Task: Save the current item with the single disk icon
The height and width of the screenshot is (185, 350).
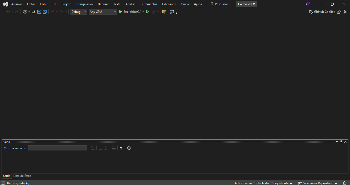Action: (x=39, y=12)
